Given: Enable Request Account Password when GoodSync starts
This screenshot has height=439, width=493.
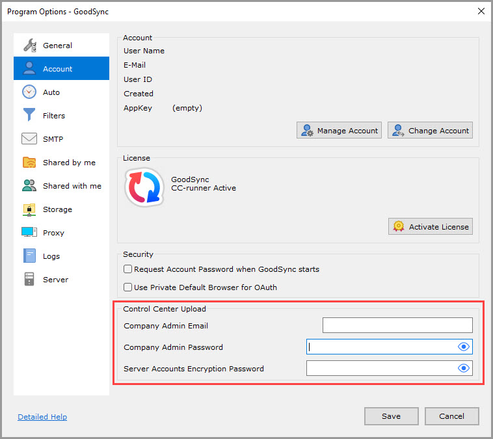Looking at the screenshot, I should point(128,269).
